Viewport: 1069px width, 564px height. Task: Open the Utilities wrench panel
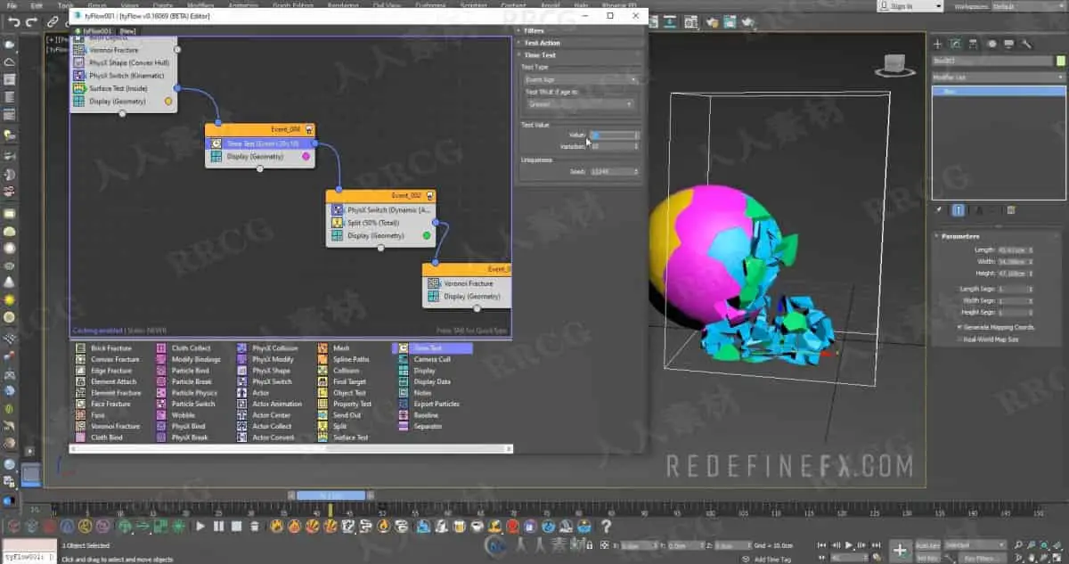1026,43
